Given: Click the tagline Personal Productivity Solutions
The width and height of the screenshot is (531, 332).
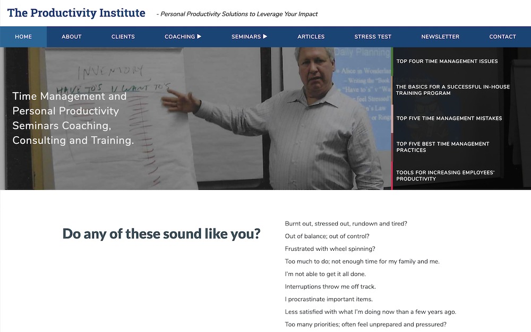Looking at the screenshot, I should [x=238, y=14].
